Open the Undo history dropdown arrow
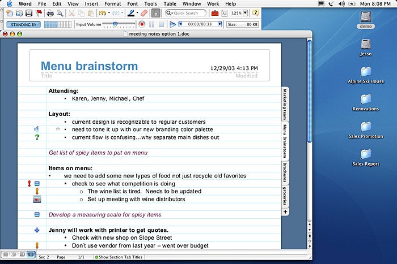This screenshot has height=264, width=397. pyautogui.click(x=109, y=12)
